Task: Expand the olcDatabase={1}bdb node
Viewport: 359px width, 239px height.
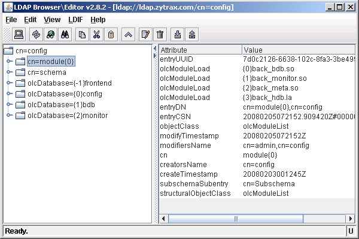Action: tap(9, 104)
